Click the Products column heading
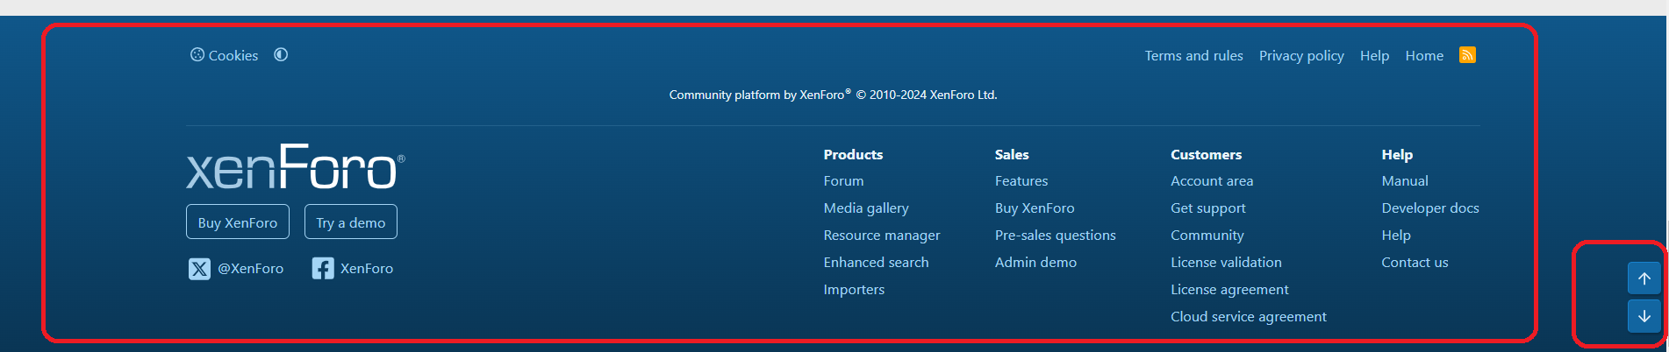 click(853, 154)
